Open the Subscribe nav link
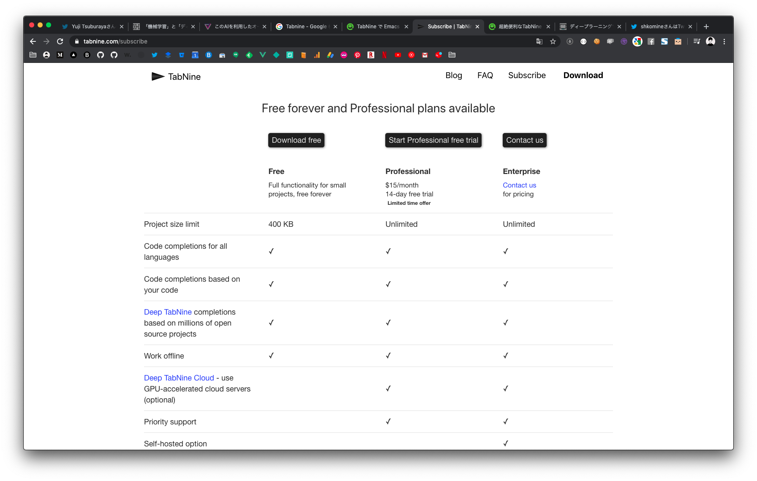The image size is (757, 481). tap(527, 75)
